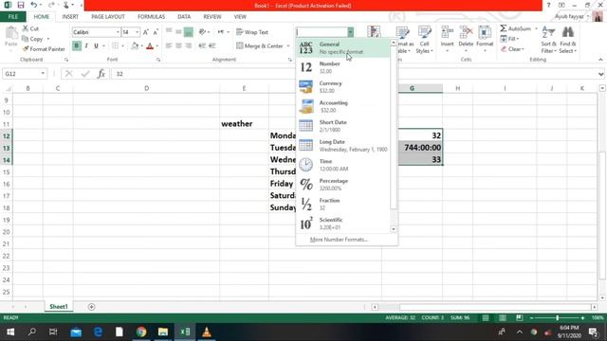Open the font name Calibri dropdown
This screenshot has height=341, width=607.
tap(118, 32)
